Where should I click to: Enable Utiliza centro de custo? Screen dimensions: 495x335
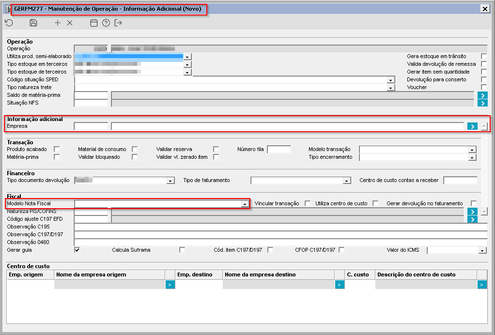point(375,203)
